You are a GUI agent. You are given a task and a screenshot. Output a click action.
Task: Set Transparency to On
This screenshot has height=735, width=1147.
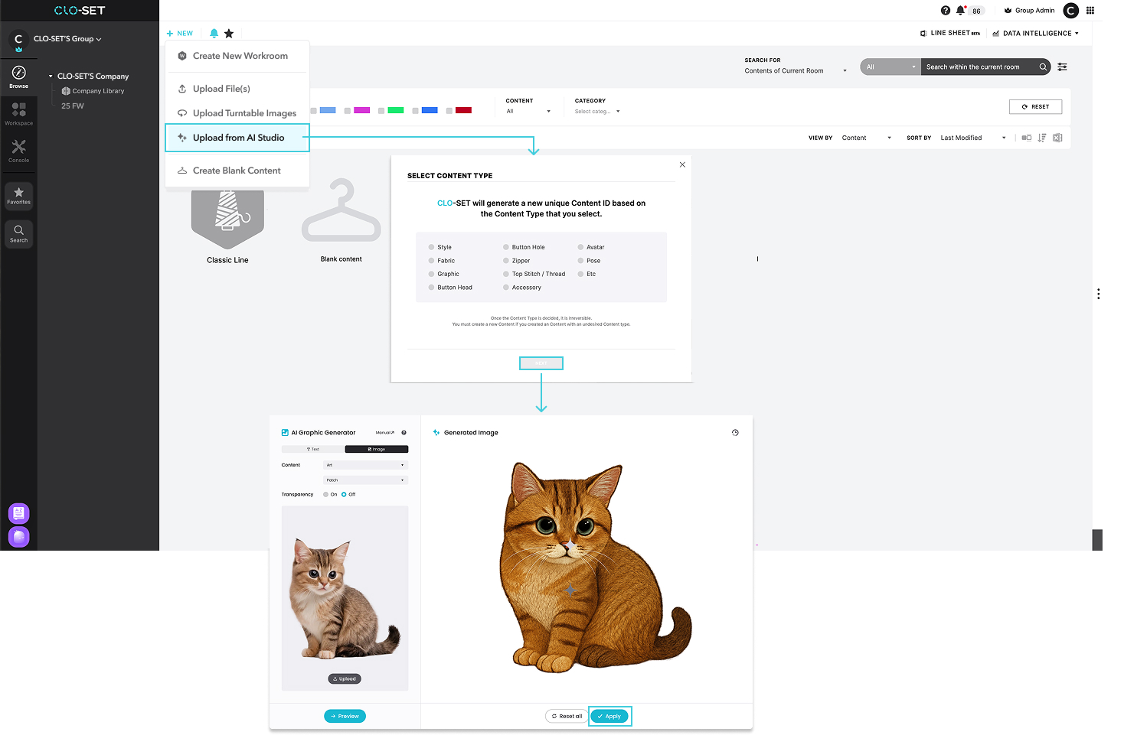click(325, 494)
